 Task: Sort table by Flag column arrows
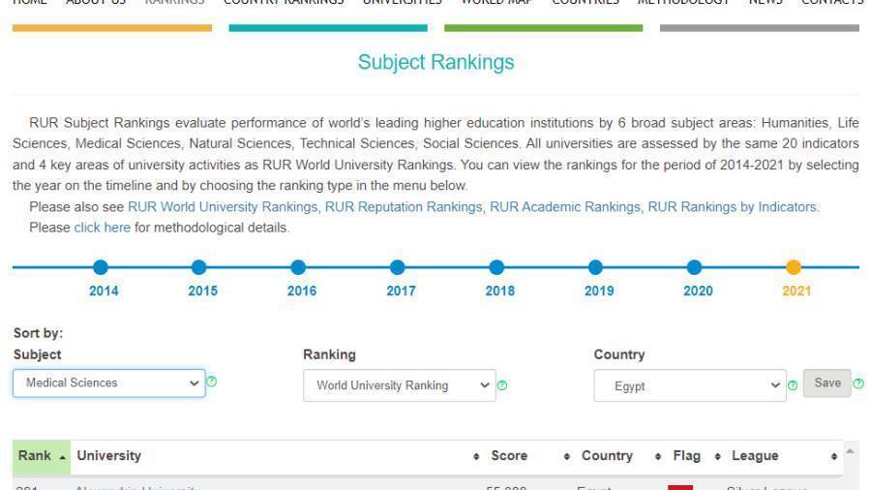point(718,456)
